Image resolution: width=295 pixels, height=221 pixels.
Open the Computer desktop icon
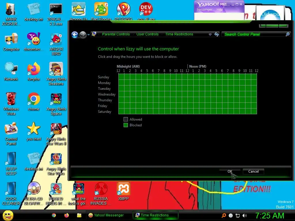pyautogui.click(x=11, y=42)
